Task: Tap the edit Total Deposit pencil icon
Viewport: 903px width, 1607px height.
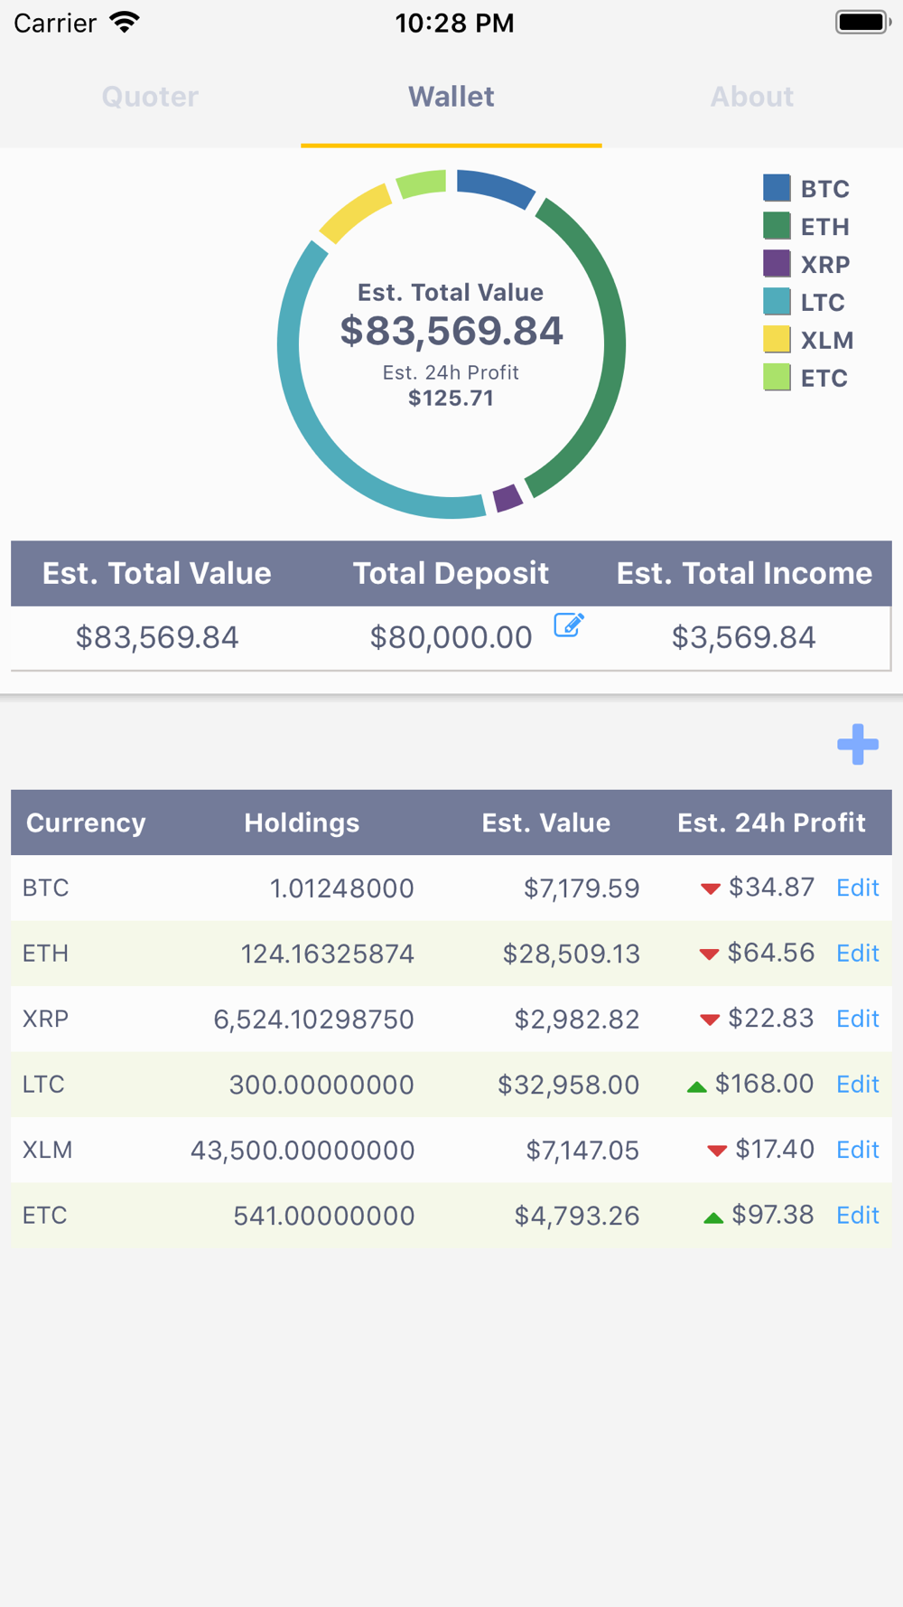Action: (569, 625)
